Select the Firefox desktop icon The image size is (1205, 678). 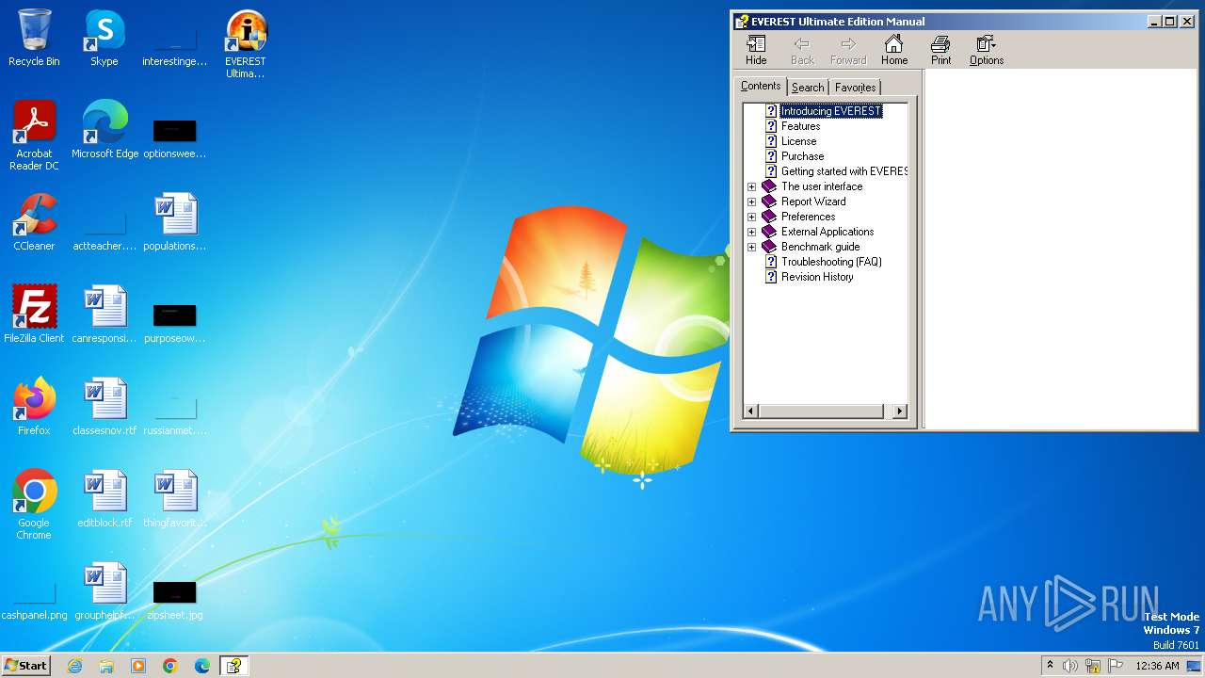click(x=34, y=408)
